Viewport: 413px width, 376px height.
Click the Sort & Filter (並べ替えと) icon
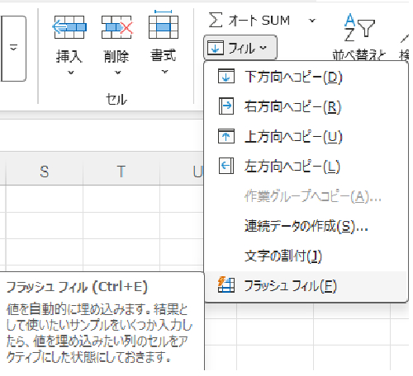(358, 27)
